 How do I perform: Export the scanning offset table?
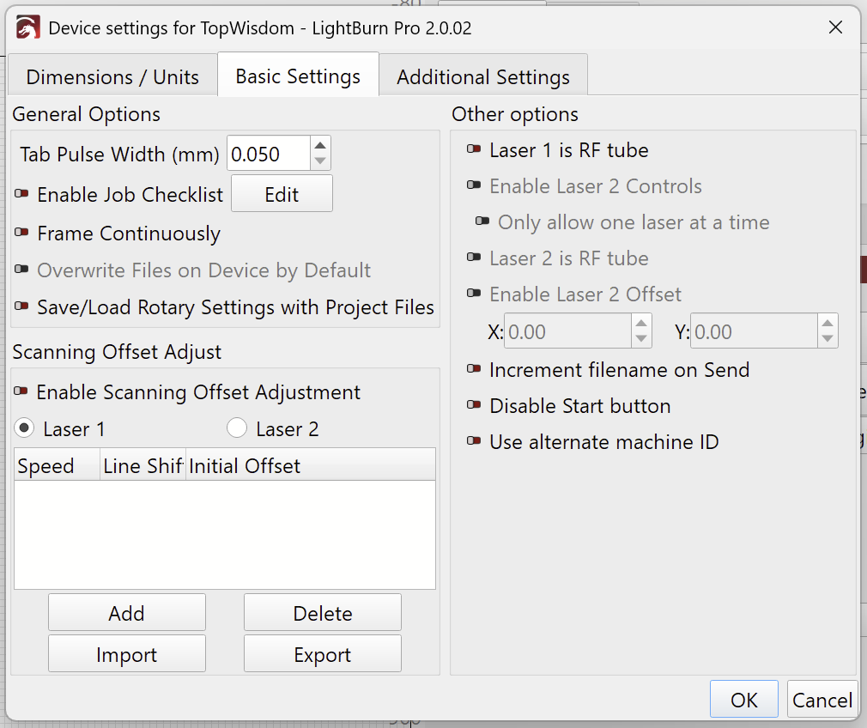coord(322,653)
